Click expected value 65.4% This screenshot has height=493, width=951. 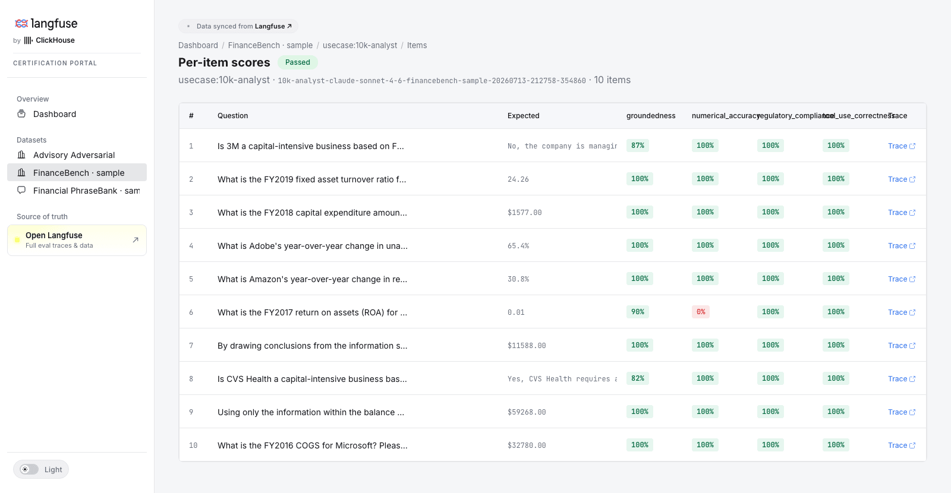518,246
